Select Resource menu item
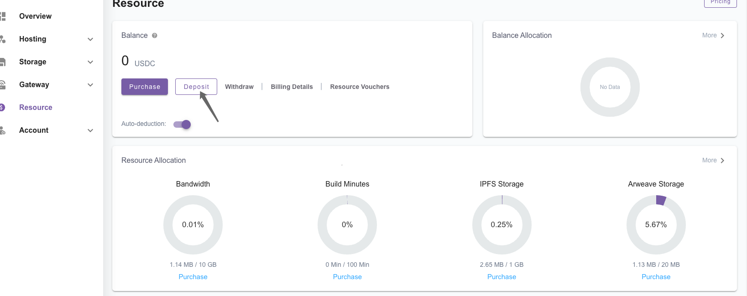This screenshot has width=747, height=296. [x=36, y=108]
